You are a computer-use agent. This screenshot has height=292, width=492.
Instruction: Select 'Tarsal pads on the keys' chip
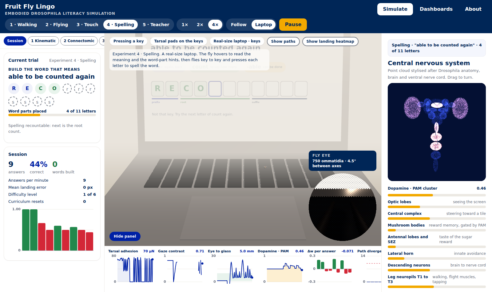pos(179,41)
